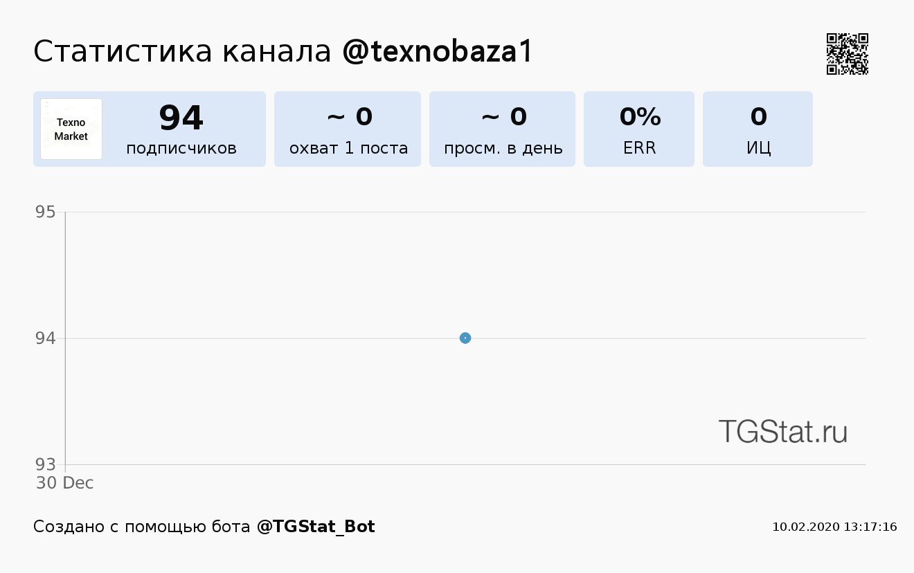Select the просм. в день card

tap(502, 129)
